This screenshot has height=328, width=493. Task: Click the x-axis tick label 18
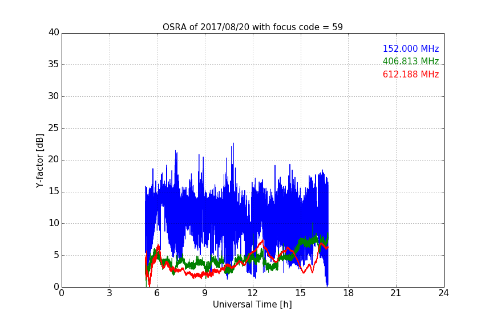(x=348, y=293)
